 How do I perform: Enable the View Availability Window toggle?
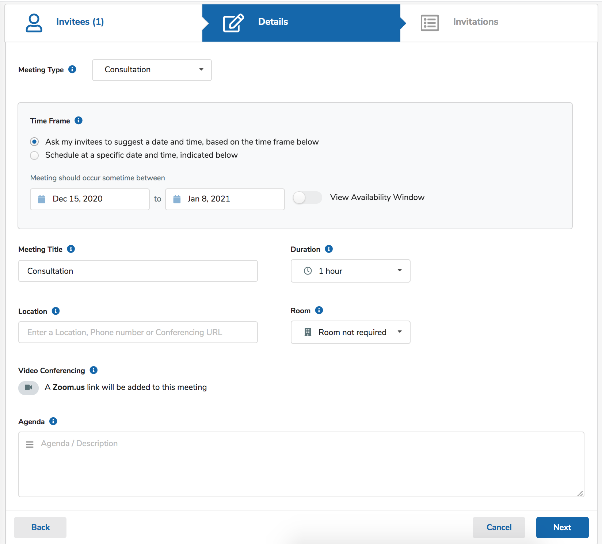[x=307, y=198]
